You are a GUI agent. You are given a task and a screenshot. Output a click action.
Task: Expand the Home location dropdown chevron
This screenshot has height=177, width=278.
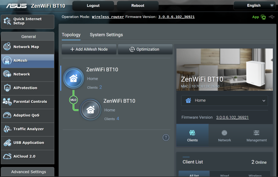264,101
